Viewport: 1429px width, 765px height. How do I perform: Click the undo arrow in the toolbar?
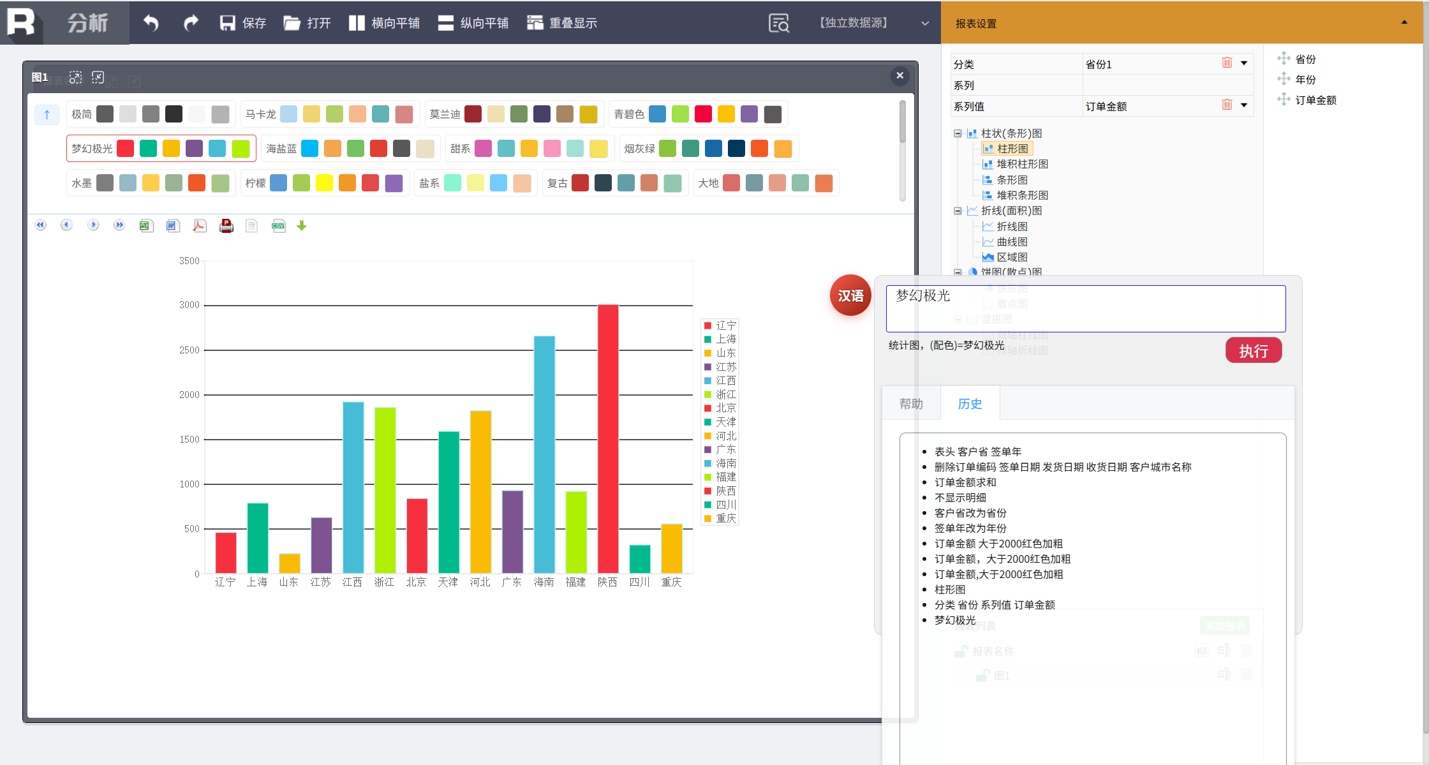151,23
